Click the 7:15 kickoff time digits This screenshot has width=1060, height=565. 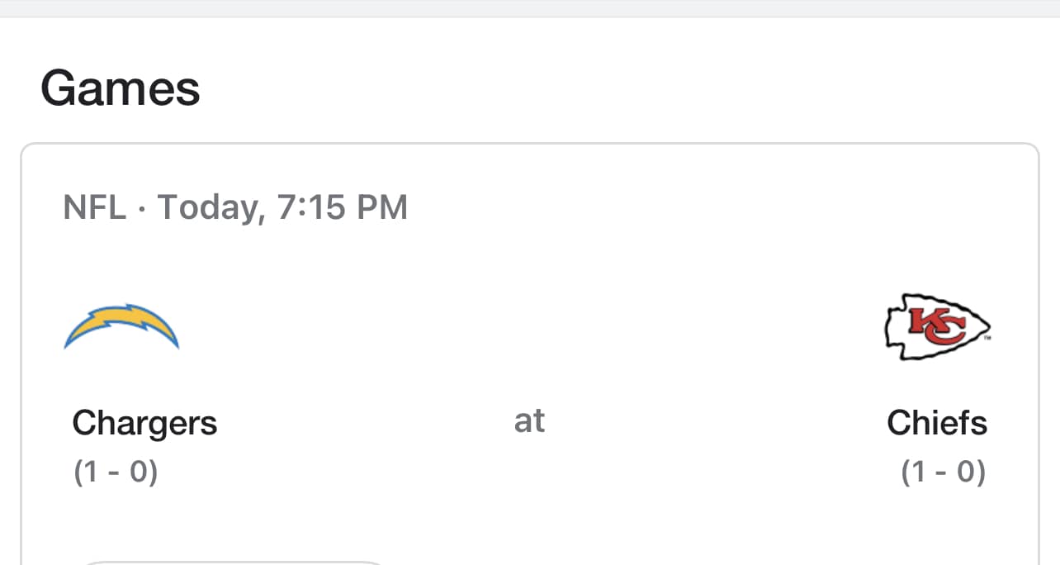click(311, 207)
